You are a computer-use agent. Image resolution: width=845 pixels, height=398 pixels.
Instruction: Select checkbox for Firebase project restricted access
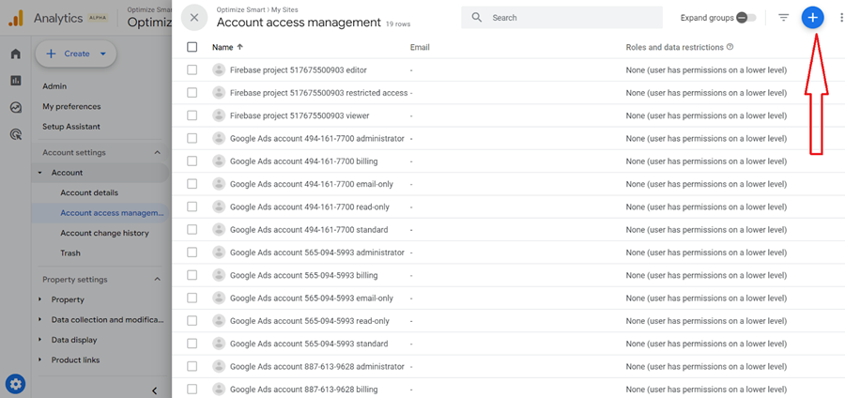click(x=192, y=93)
